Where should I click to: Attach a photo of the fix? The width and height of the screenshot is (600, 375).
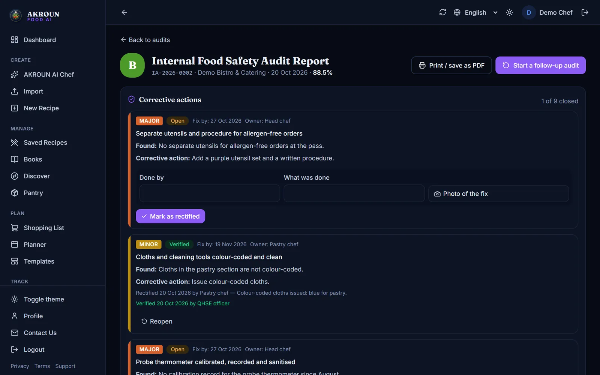[x=499, y=193]
